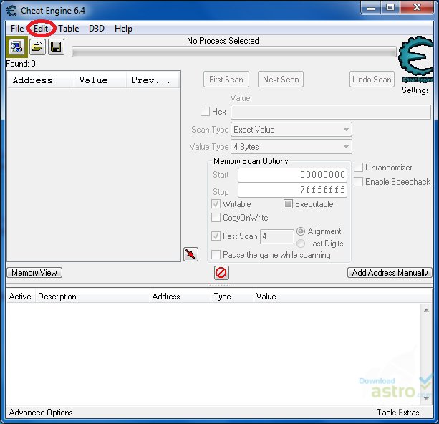This screenshot has height=424, width=439.
Task: Click Add Address Manually
Action: tap(390, 272)
